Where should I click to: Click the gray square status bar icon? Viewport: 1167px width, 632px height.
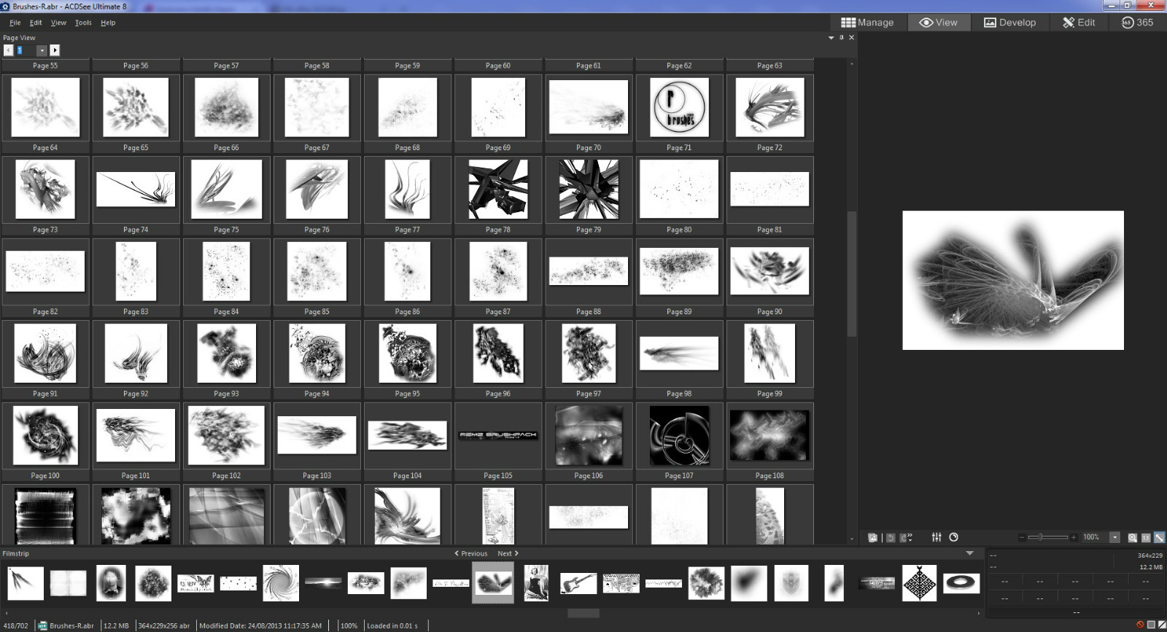point(1151,625)
